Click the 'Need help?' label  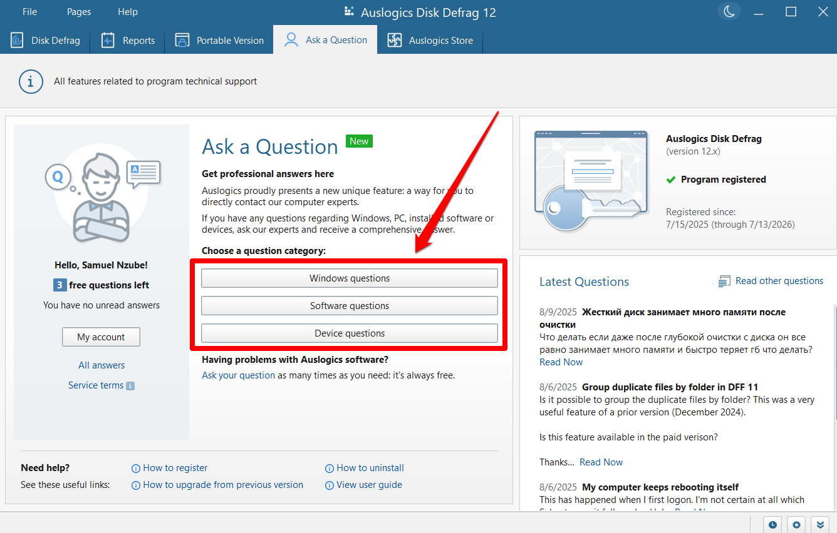click(x=45, y=468)
